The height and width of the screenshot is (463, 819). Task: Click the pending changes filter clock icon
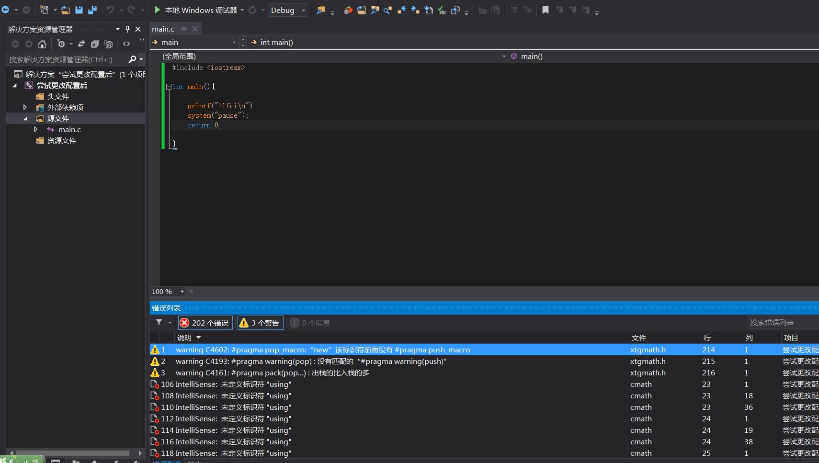[x=61, y=44]
